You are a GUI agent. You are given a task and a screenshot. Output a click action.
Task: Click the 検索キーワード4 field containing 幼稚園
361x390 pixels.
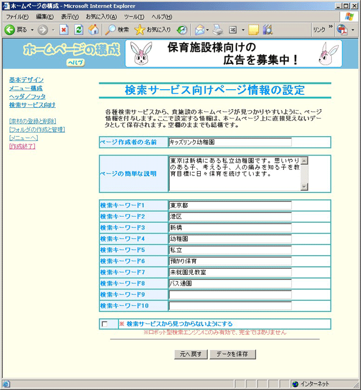click(230, 239)
